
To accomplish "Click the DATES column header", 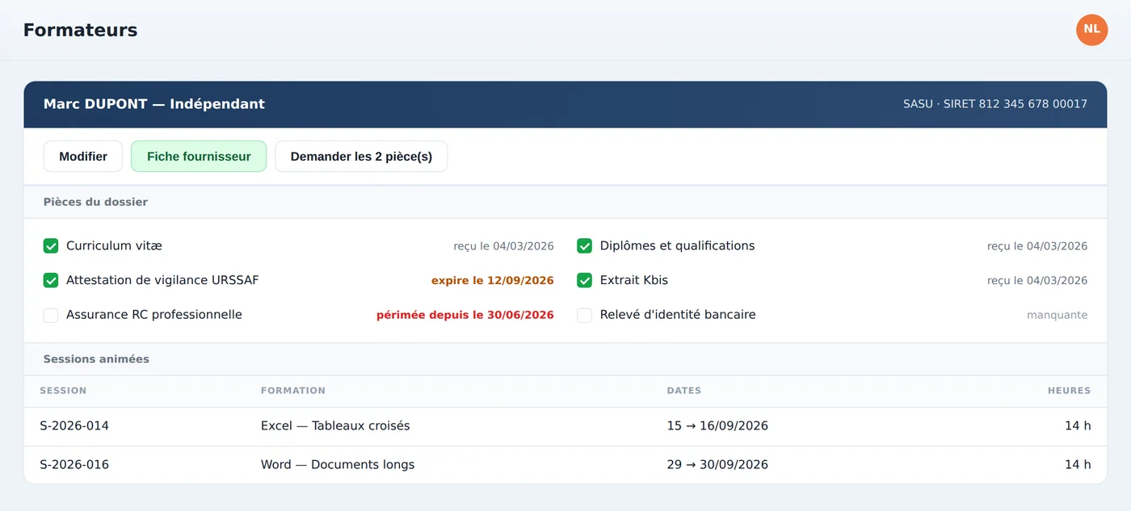I will (684, 391).
